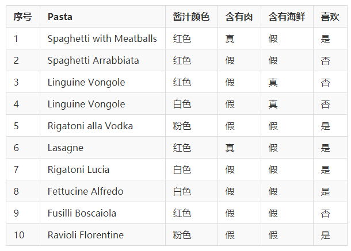Click the Rigatoni Lucia cell

[x=78, y=169]
